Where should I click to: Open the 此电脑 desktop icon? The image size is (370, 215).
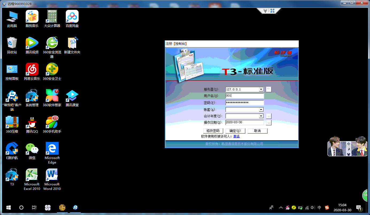coord(12,19)
